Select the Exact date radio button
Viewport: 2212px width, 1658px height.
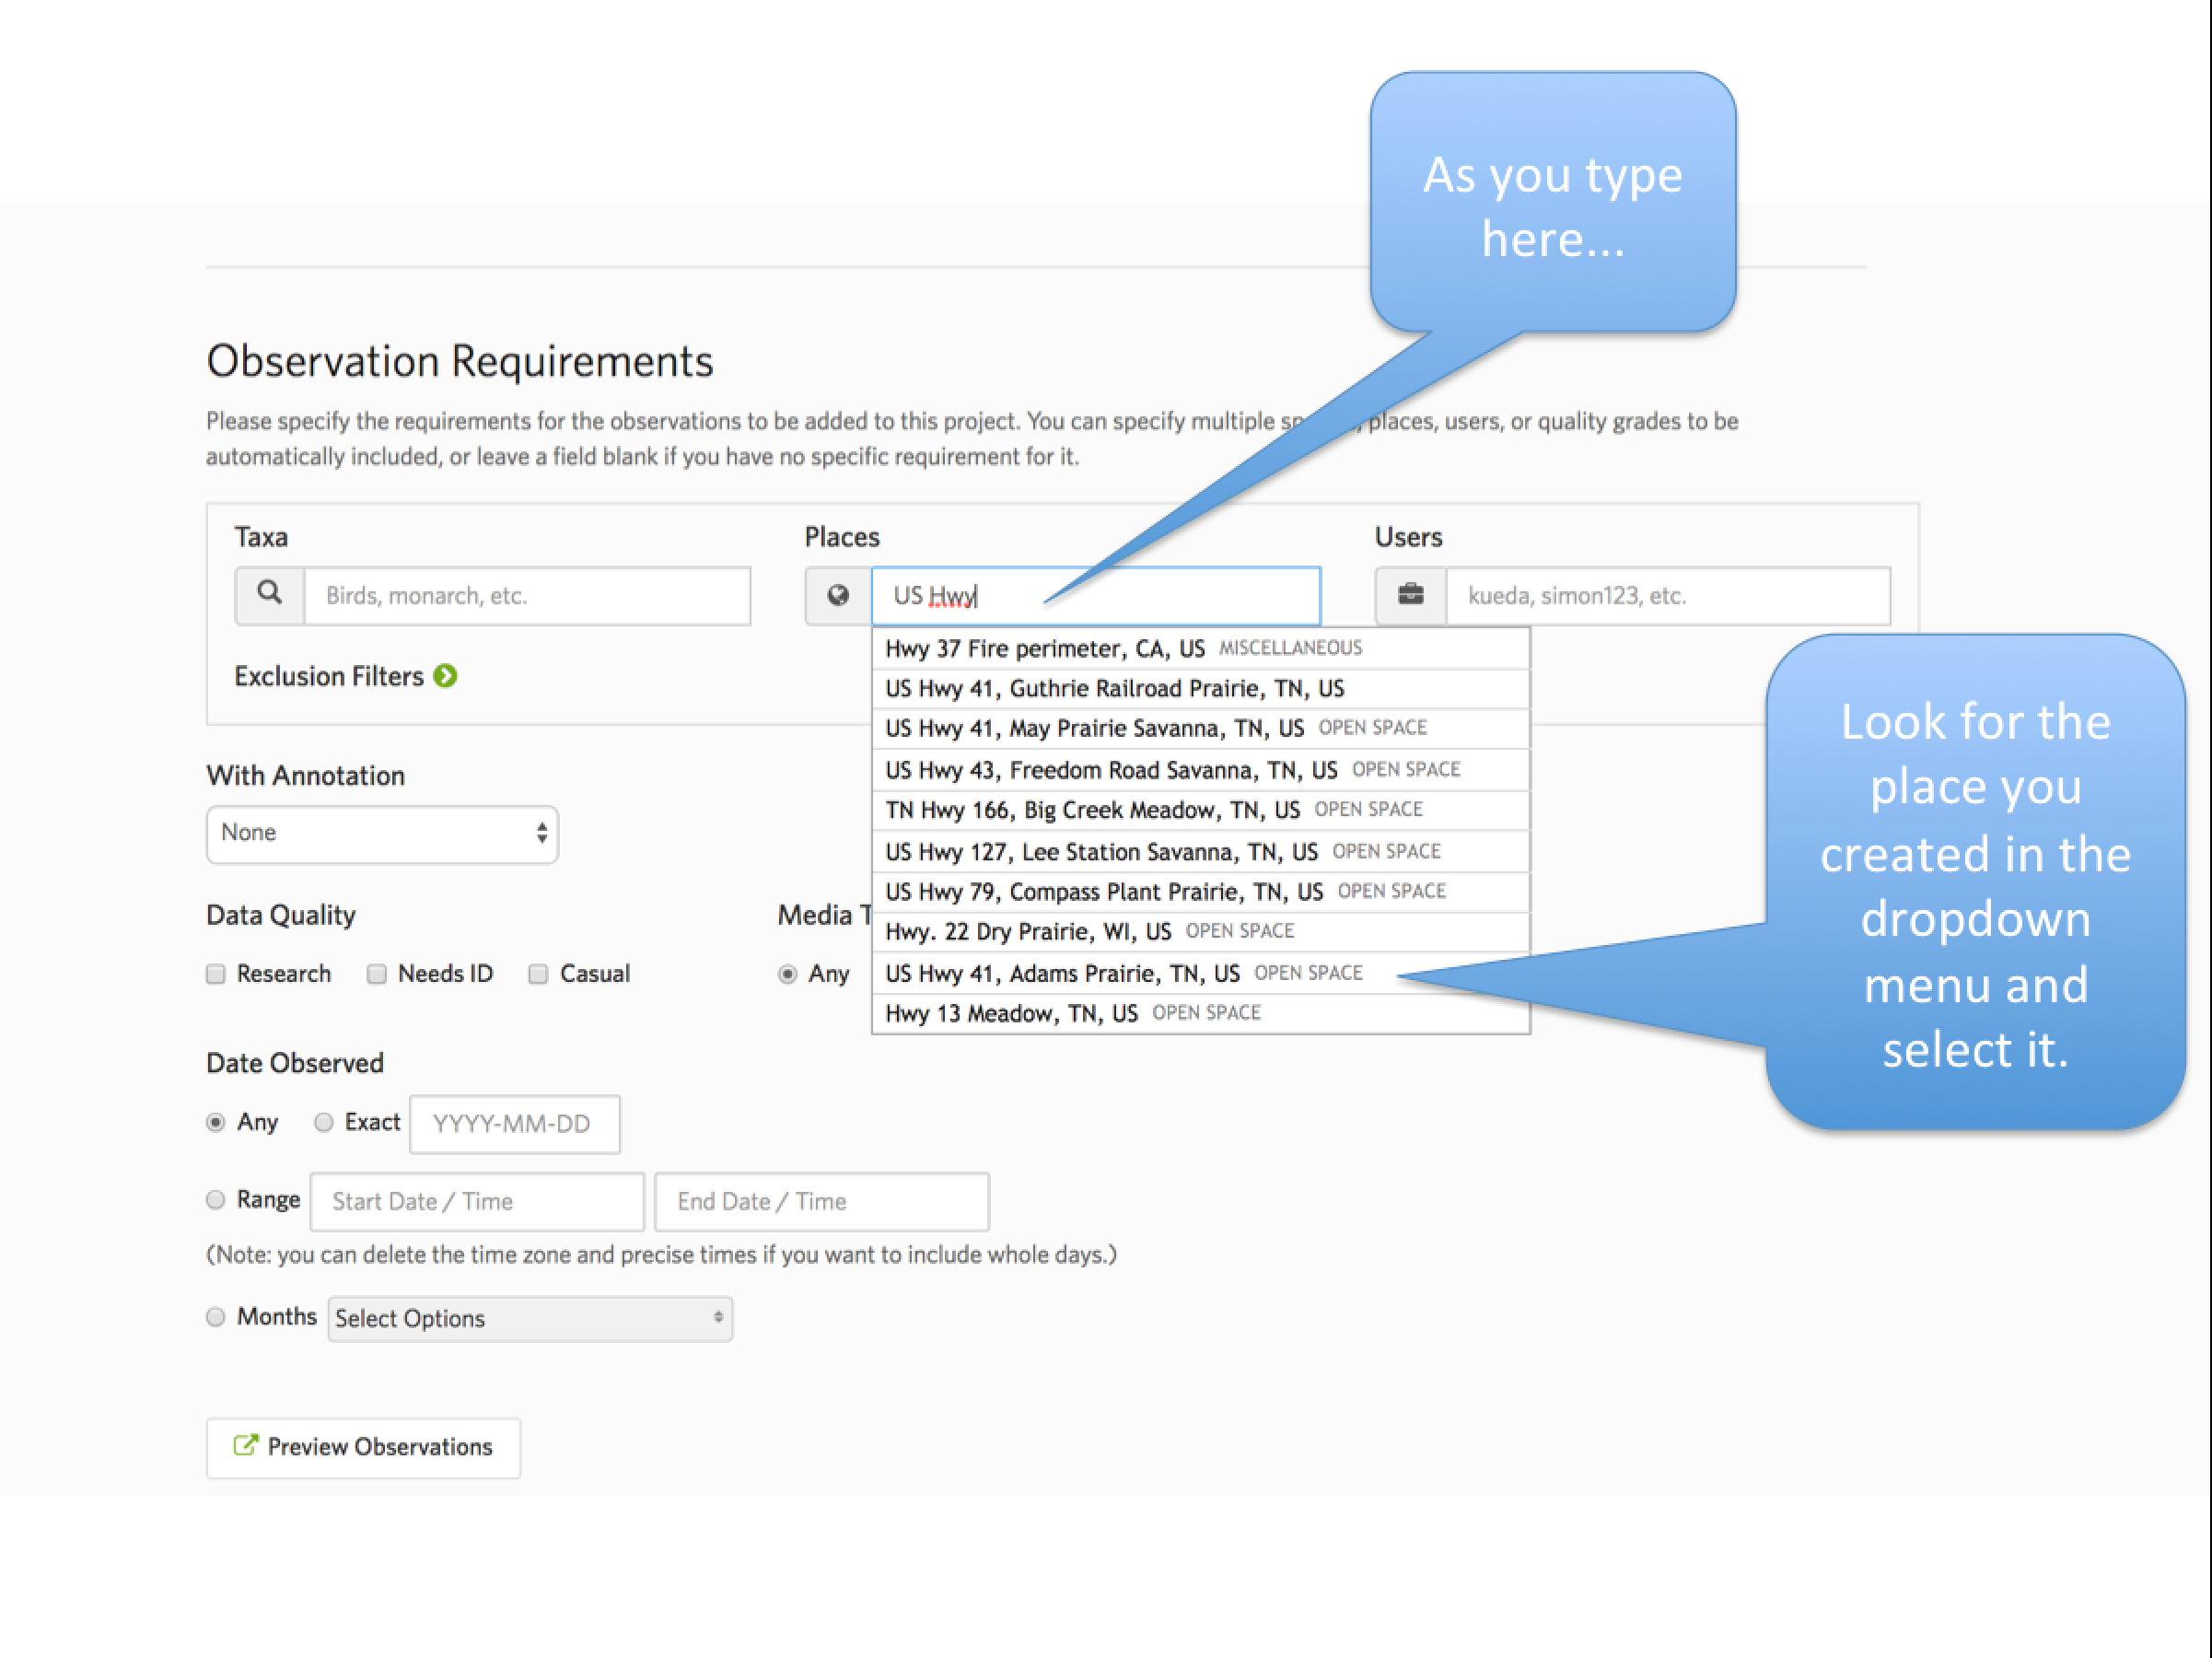tap(323, 1122)
